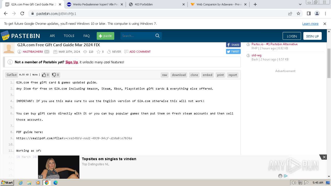
Task: Click the address bar URL
Action: click(x=56, y=14)
